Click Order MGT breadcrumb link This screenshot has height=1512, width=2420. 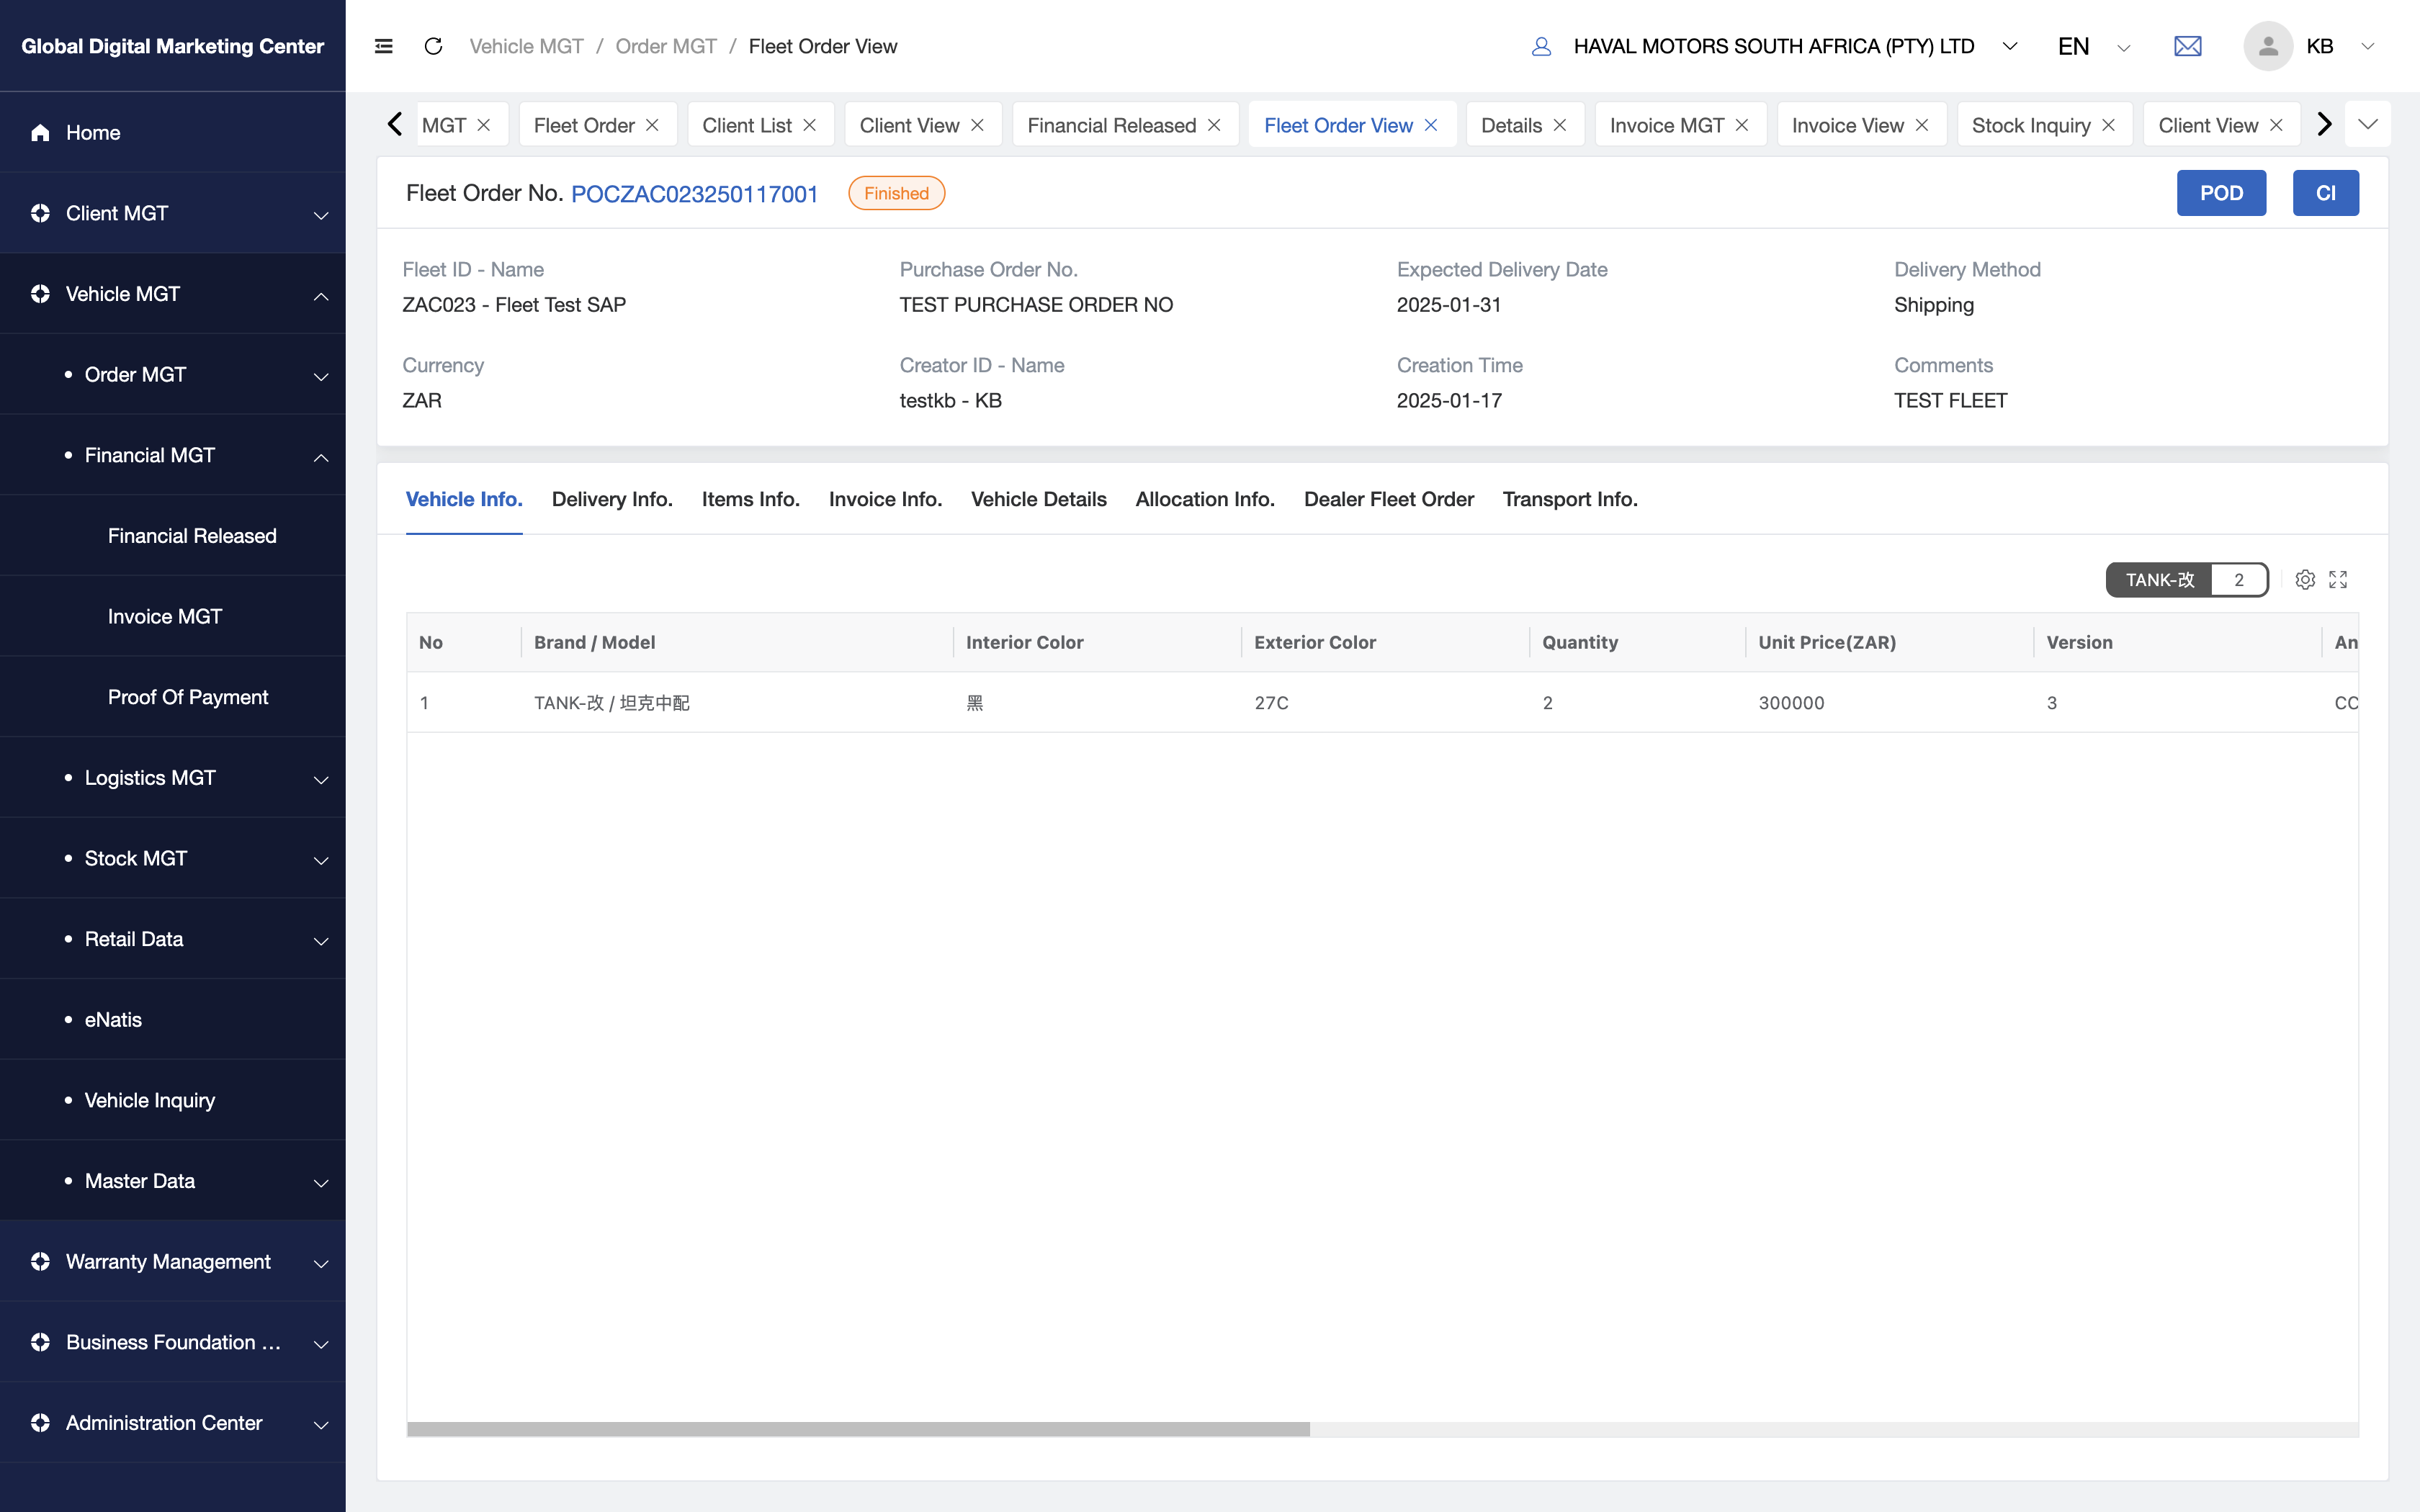(666, 46)
